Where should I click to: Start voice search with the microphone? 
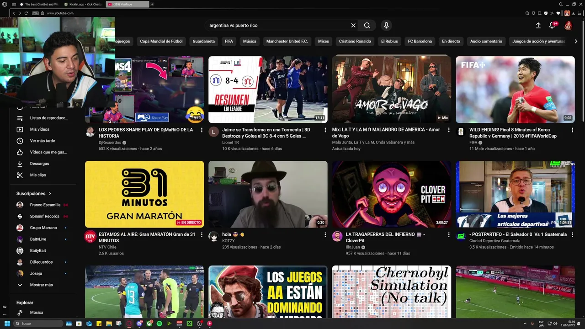click(x=386, y=26)
